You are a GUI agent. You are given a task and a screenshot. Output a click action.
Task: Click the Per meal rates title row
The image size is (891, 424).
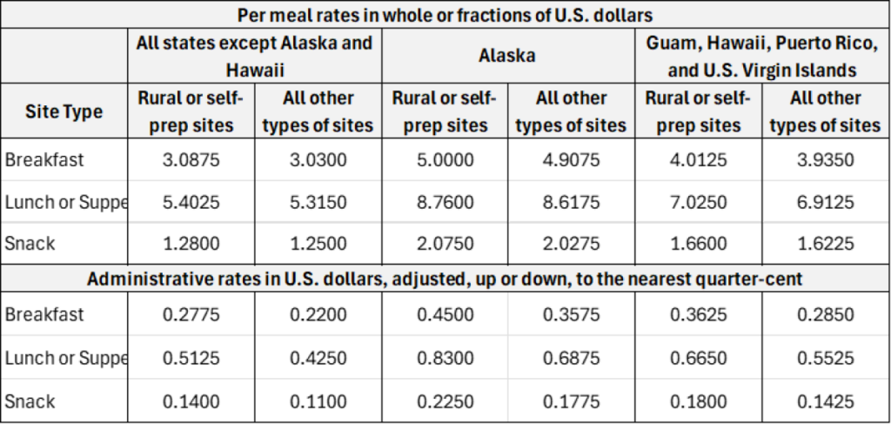click(x=445, y=15)
